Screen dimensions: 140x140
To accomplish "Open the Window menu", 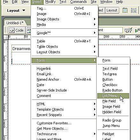I will [106, 2].
